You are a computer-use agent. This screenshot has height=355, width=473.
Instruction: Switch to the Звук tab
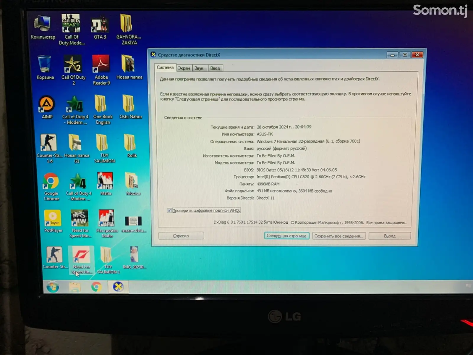(x=199, y=68)
